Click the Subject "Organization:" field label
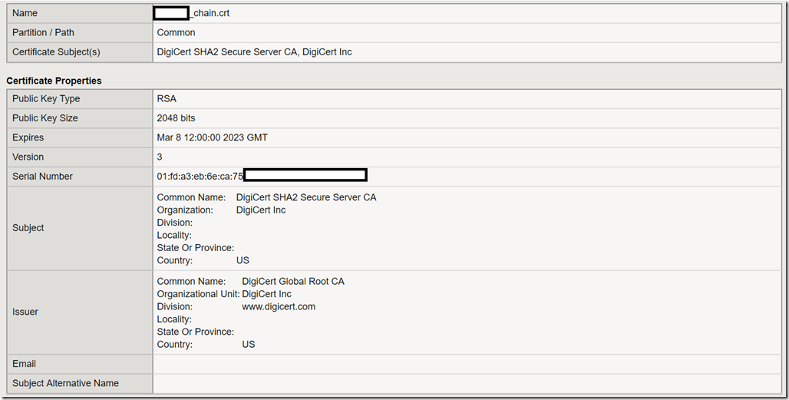The width and height of the screenshot is (789, 400). tap(185, 210)
